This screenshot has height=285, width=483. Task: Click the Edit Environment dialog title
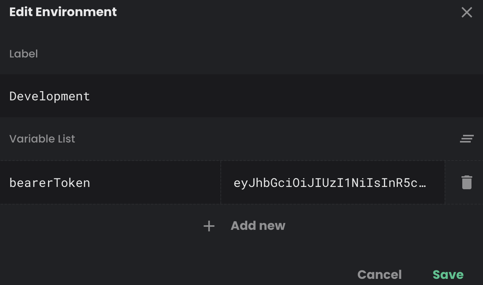point(63,12)
